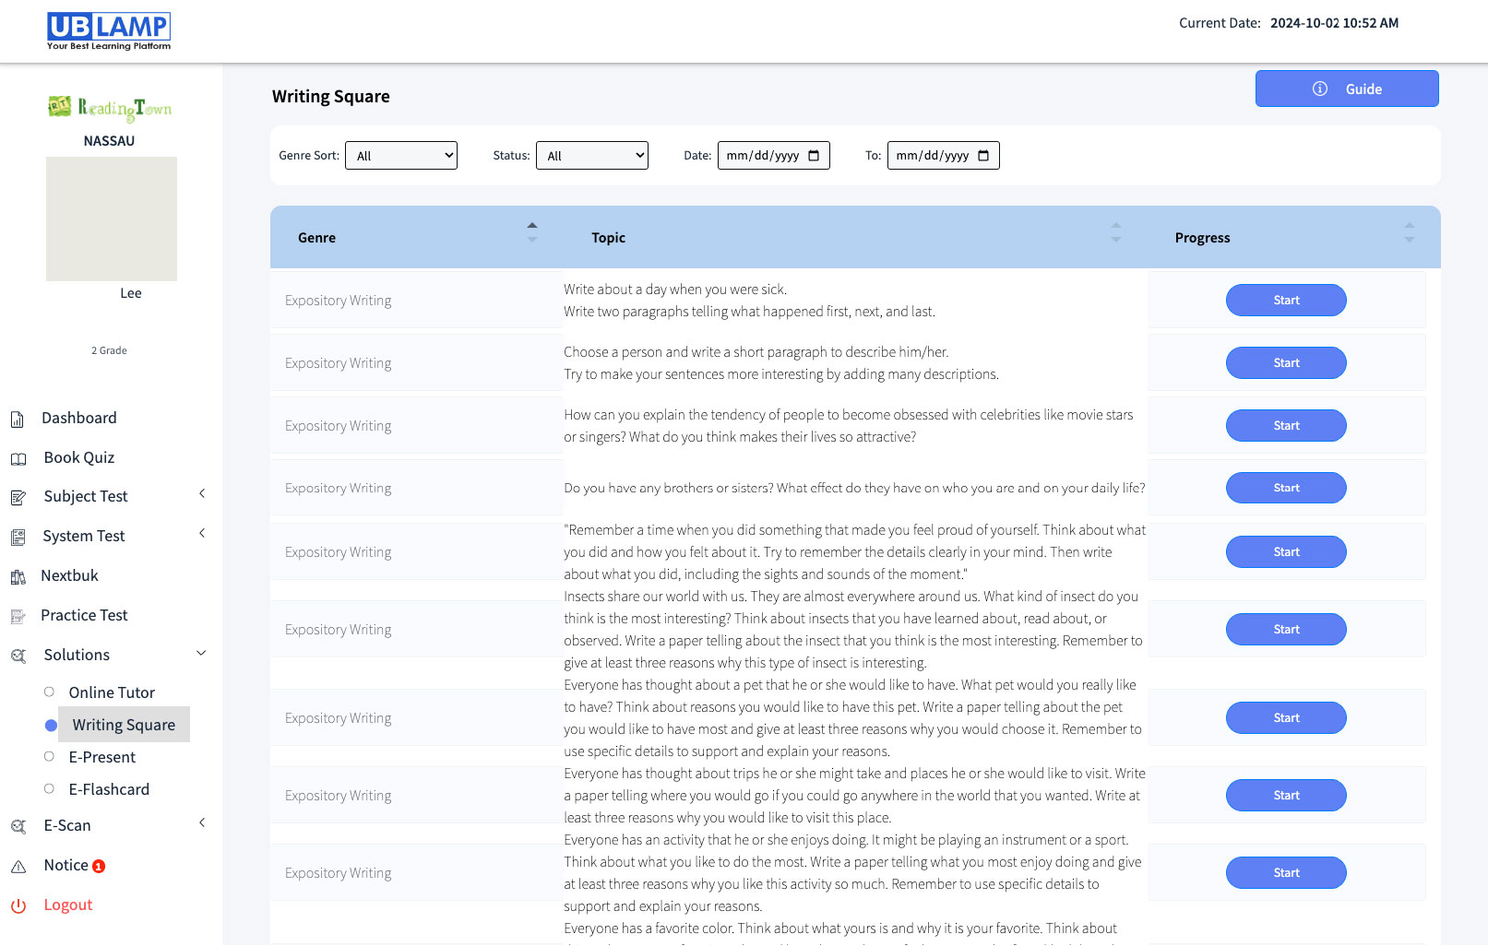The image size is (1488, 946).
Task: Open the calendar picker in the To field
Action: (x=983, y=156)
